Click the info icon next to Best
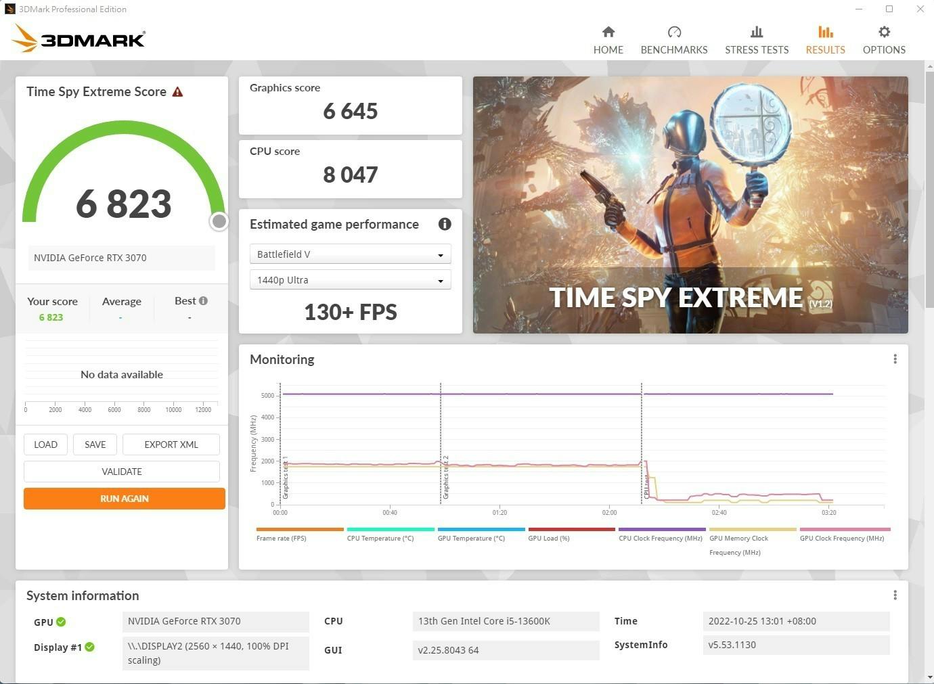This screenshot has width=934, height=684. tap(203, 300)
